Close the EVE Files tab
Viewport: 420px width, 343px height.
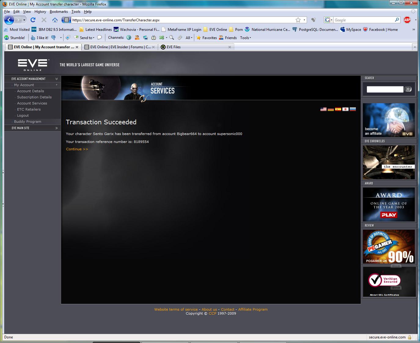tap(230, 47)
